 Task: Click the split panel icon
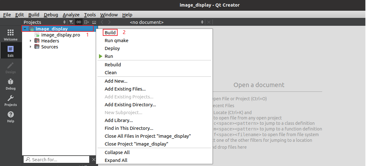[87, 22]
